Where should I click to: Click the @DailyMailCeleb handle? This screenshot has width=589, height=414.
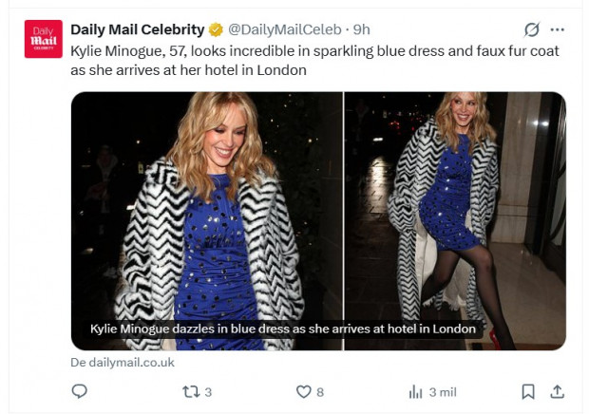click(x=284, y=29)
